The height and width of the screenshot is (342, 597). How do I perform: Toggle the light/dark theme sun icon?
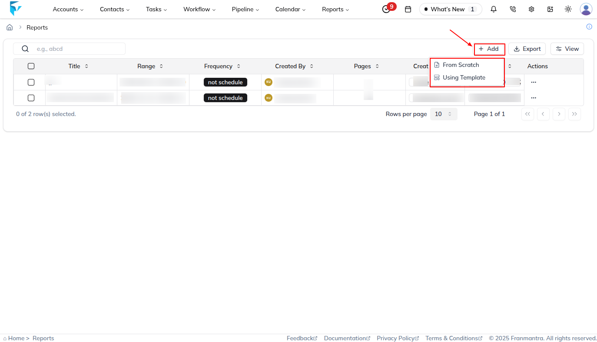click(568, 9)
